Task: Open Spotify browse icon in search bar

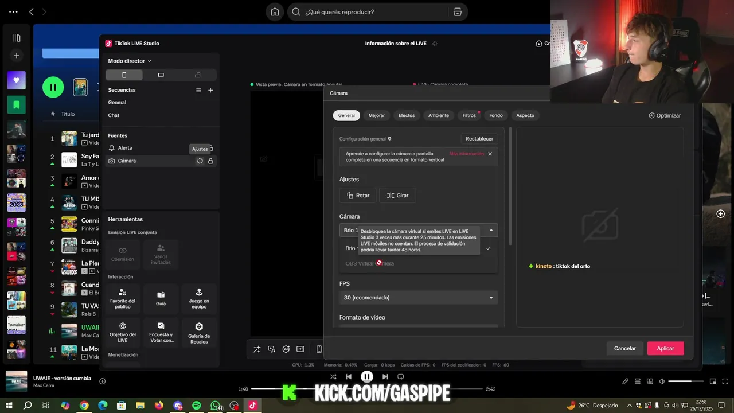Action: (x=457, y=12)
